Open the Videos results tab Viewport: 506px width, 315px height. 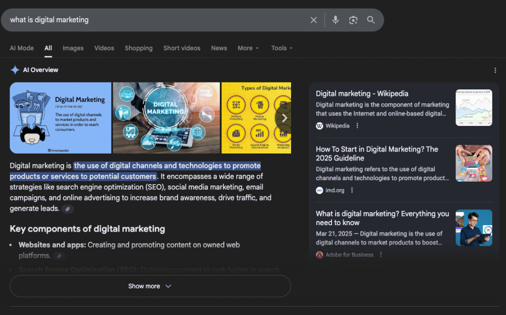click(104, 48)
